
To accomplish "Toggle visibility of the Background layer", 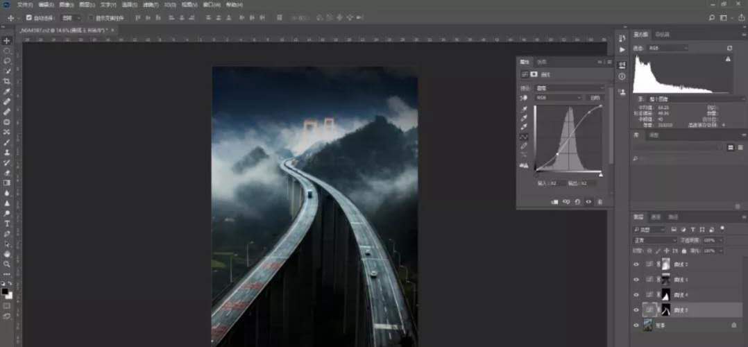I will (x=636, y=325).
